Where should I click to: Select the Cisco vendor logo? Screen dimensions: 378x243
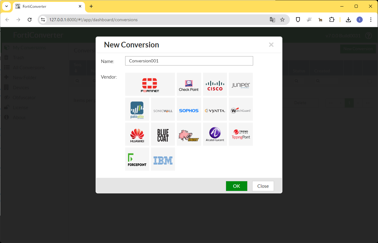point(215,84)
